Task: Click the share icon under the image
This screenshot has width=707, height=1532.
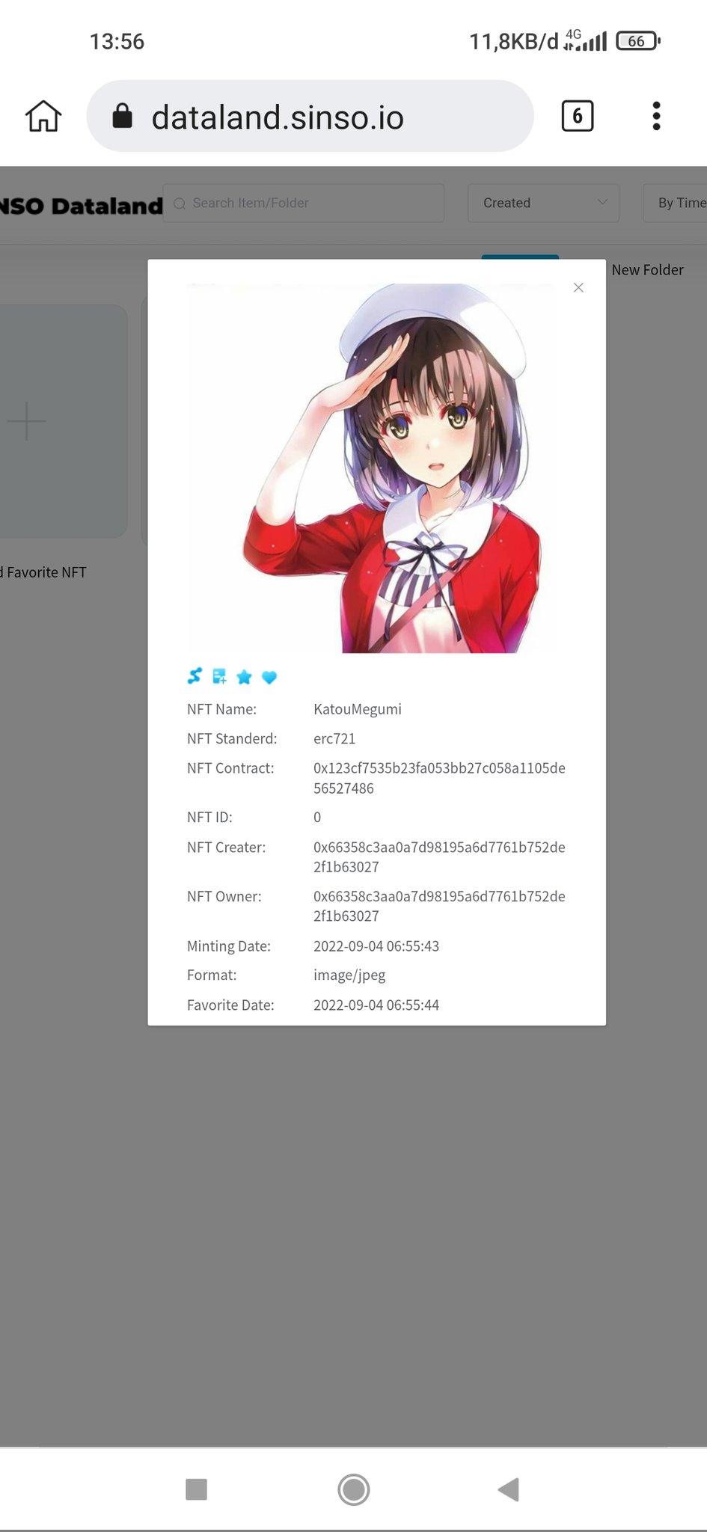Action: coord(195,676)
